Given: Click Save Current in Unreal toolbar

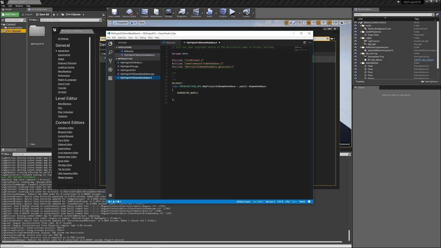Looking at the screenshot, I should pos(114,13).
